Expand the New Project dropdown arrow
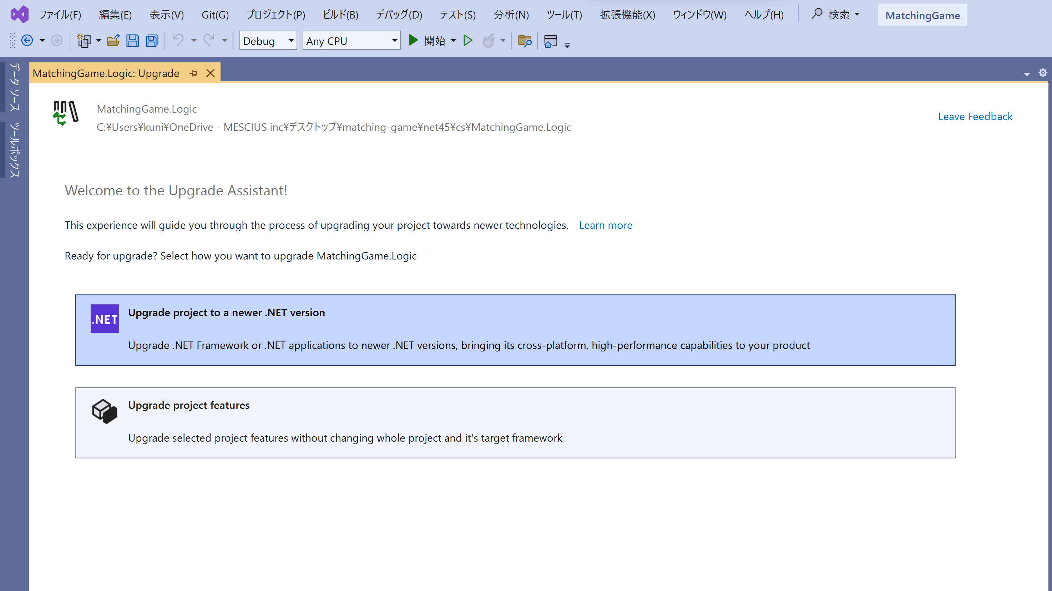This screenshot has height=591, width=1052. [98, 41]
